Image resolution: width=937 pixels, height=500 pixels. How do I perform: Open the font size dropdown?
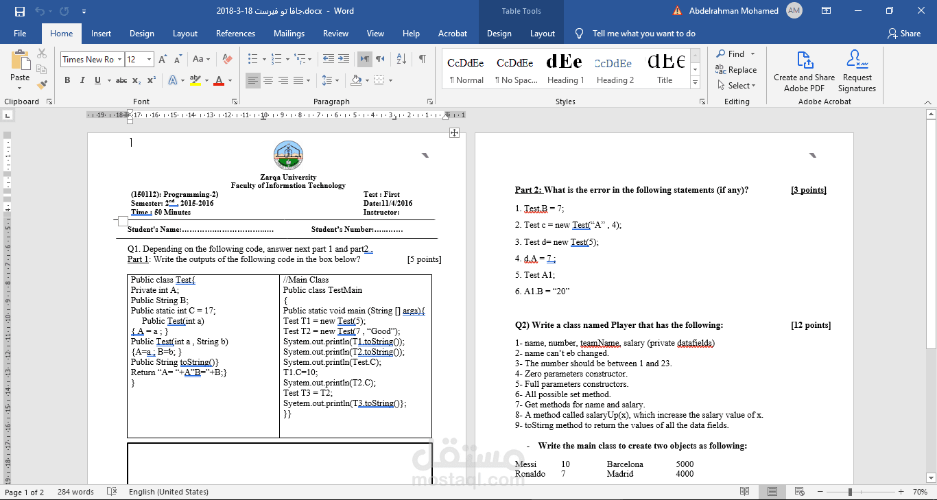[150, 60]
